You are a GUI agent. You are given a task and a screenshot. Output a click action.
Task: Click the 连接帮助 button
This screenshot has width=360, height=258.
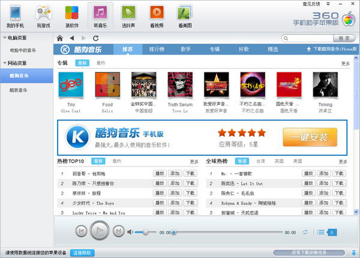coord(82,253)
